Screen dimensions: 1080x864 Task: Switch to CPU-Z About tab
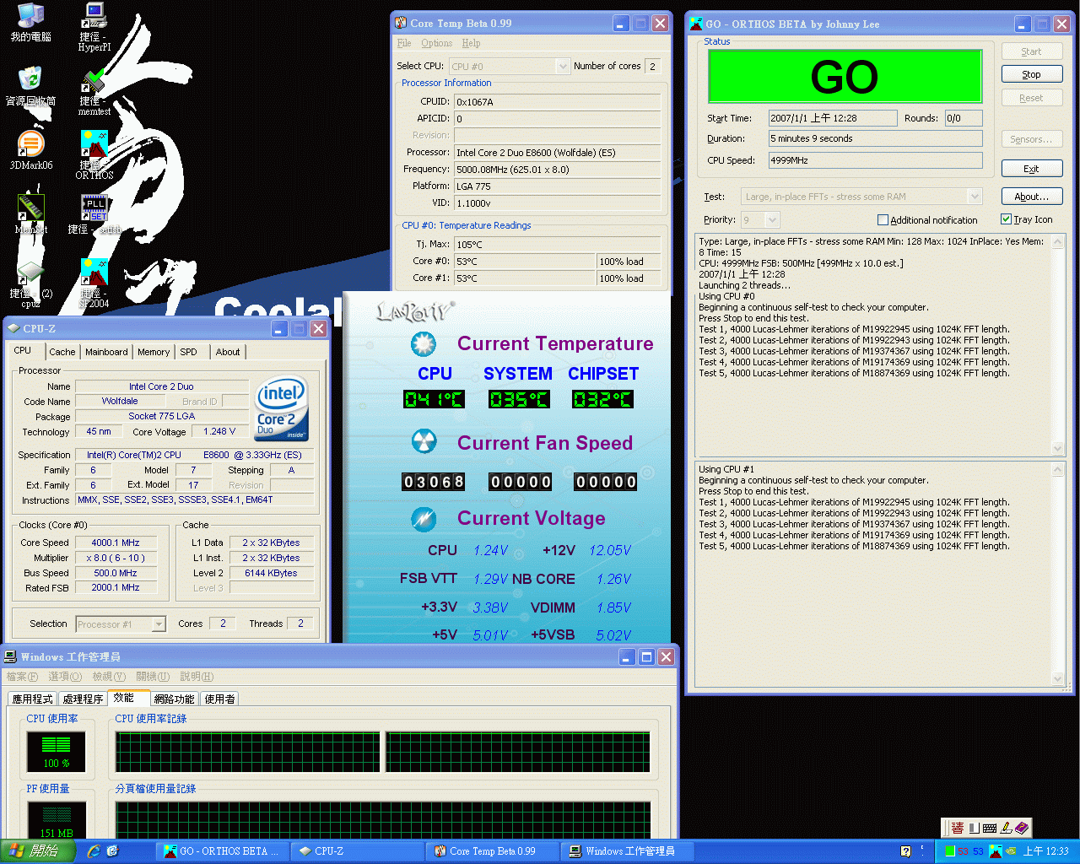coord(227,352)
